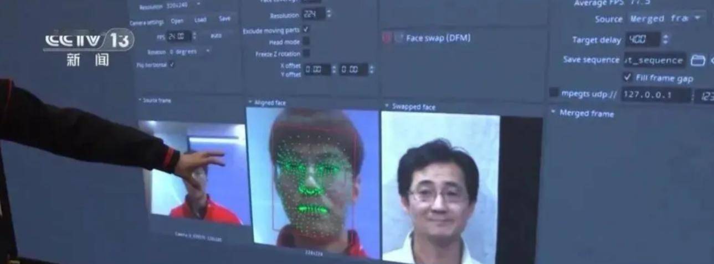
Task: Click the Load camera settings button
Action: (x=201, y=20)
